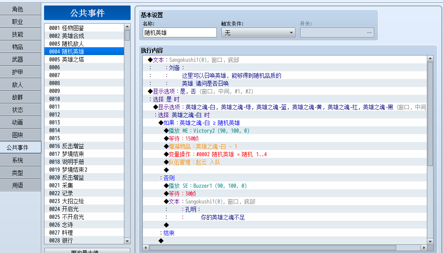Select the 公共事件 tab
Viewport: 443px width, 253px height.
(x=20, y=148)
